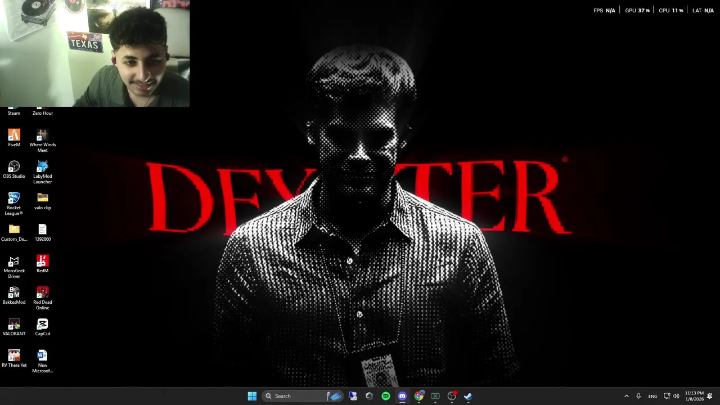Open the network status tray icon

667,396
